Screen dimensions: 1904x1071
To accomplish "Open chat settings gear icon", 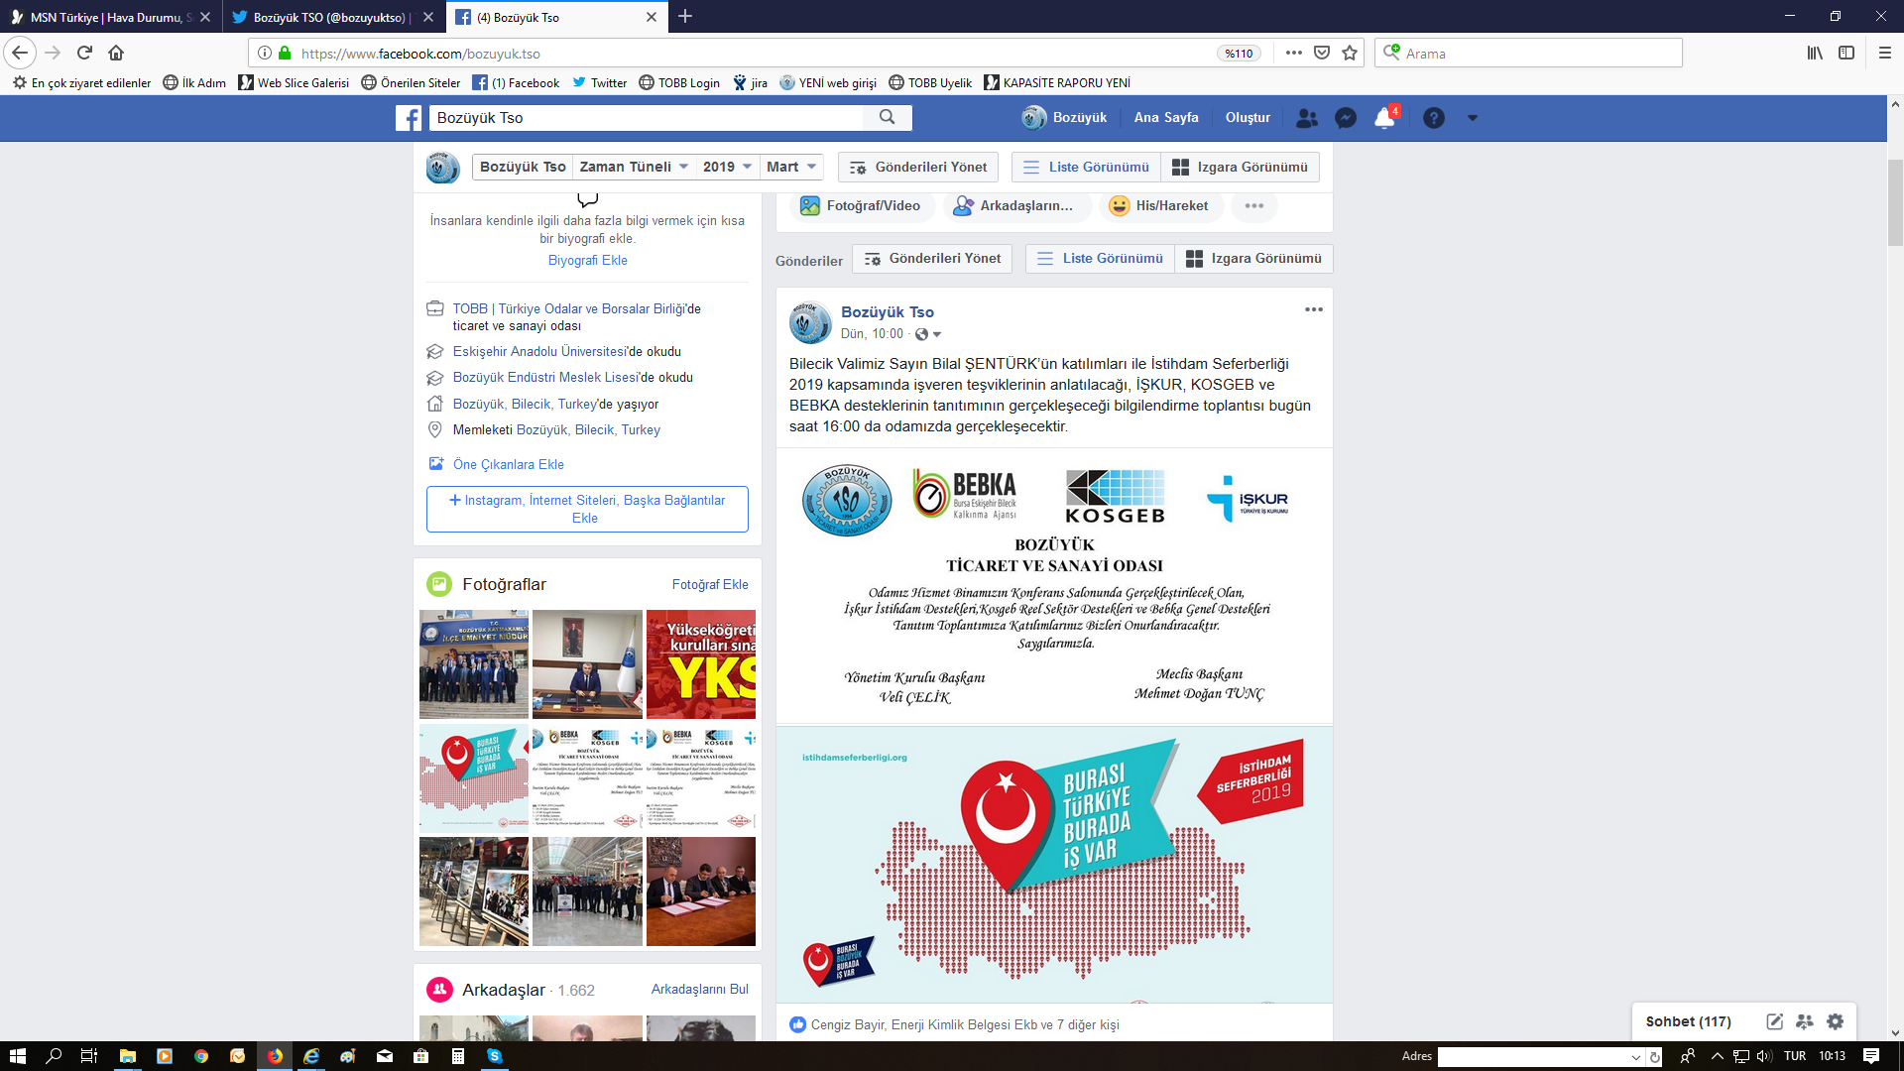I will pyautogui.click(x=1836, y=1021).
